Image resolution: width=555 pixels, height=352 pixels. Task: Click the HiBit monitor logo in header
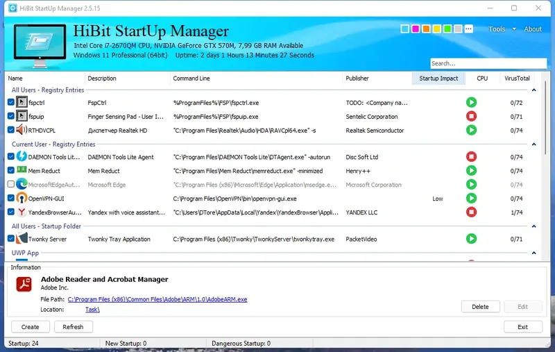click(x=40, y=45)
